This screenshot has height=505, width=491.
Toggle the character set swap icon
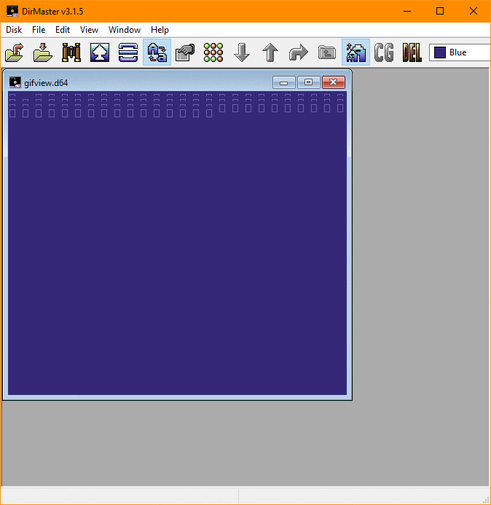[157, 52]
